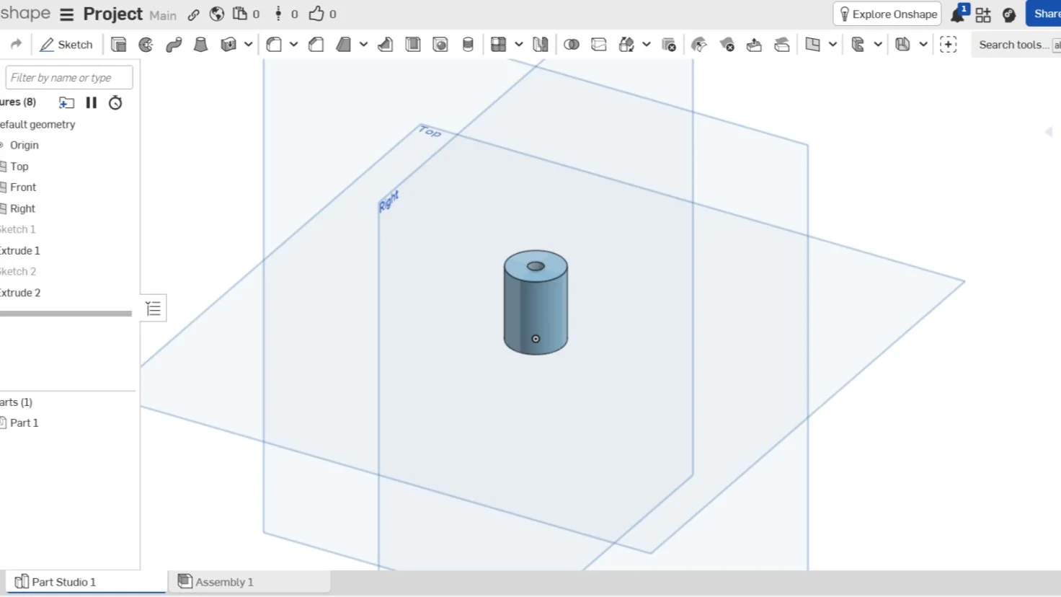This screenshot has width=1061, height=597.
Task: Add a folder to the feature list
Action: click(x=66, y=102)
